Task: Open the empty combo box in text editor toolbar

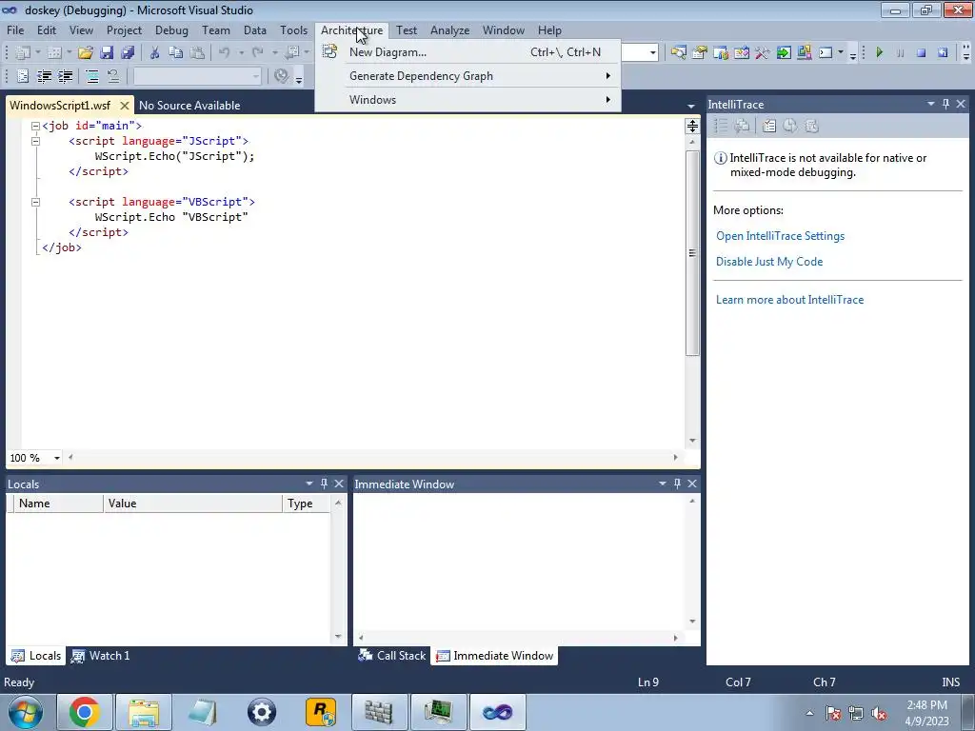Action: tap(197, 76)
